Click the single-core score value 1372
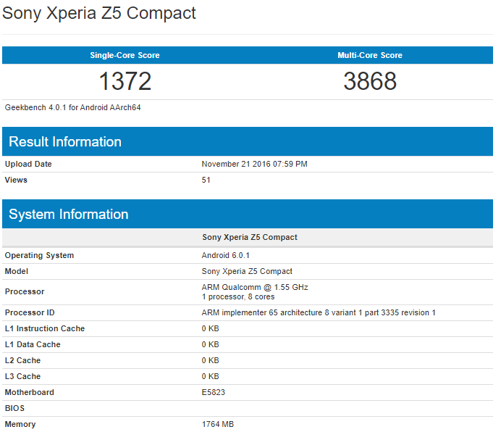 125,81
